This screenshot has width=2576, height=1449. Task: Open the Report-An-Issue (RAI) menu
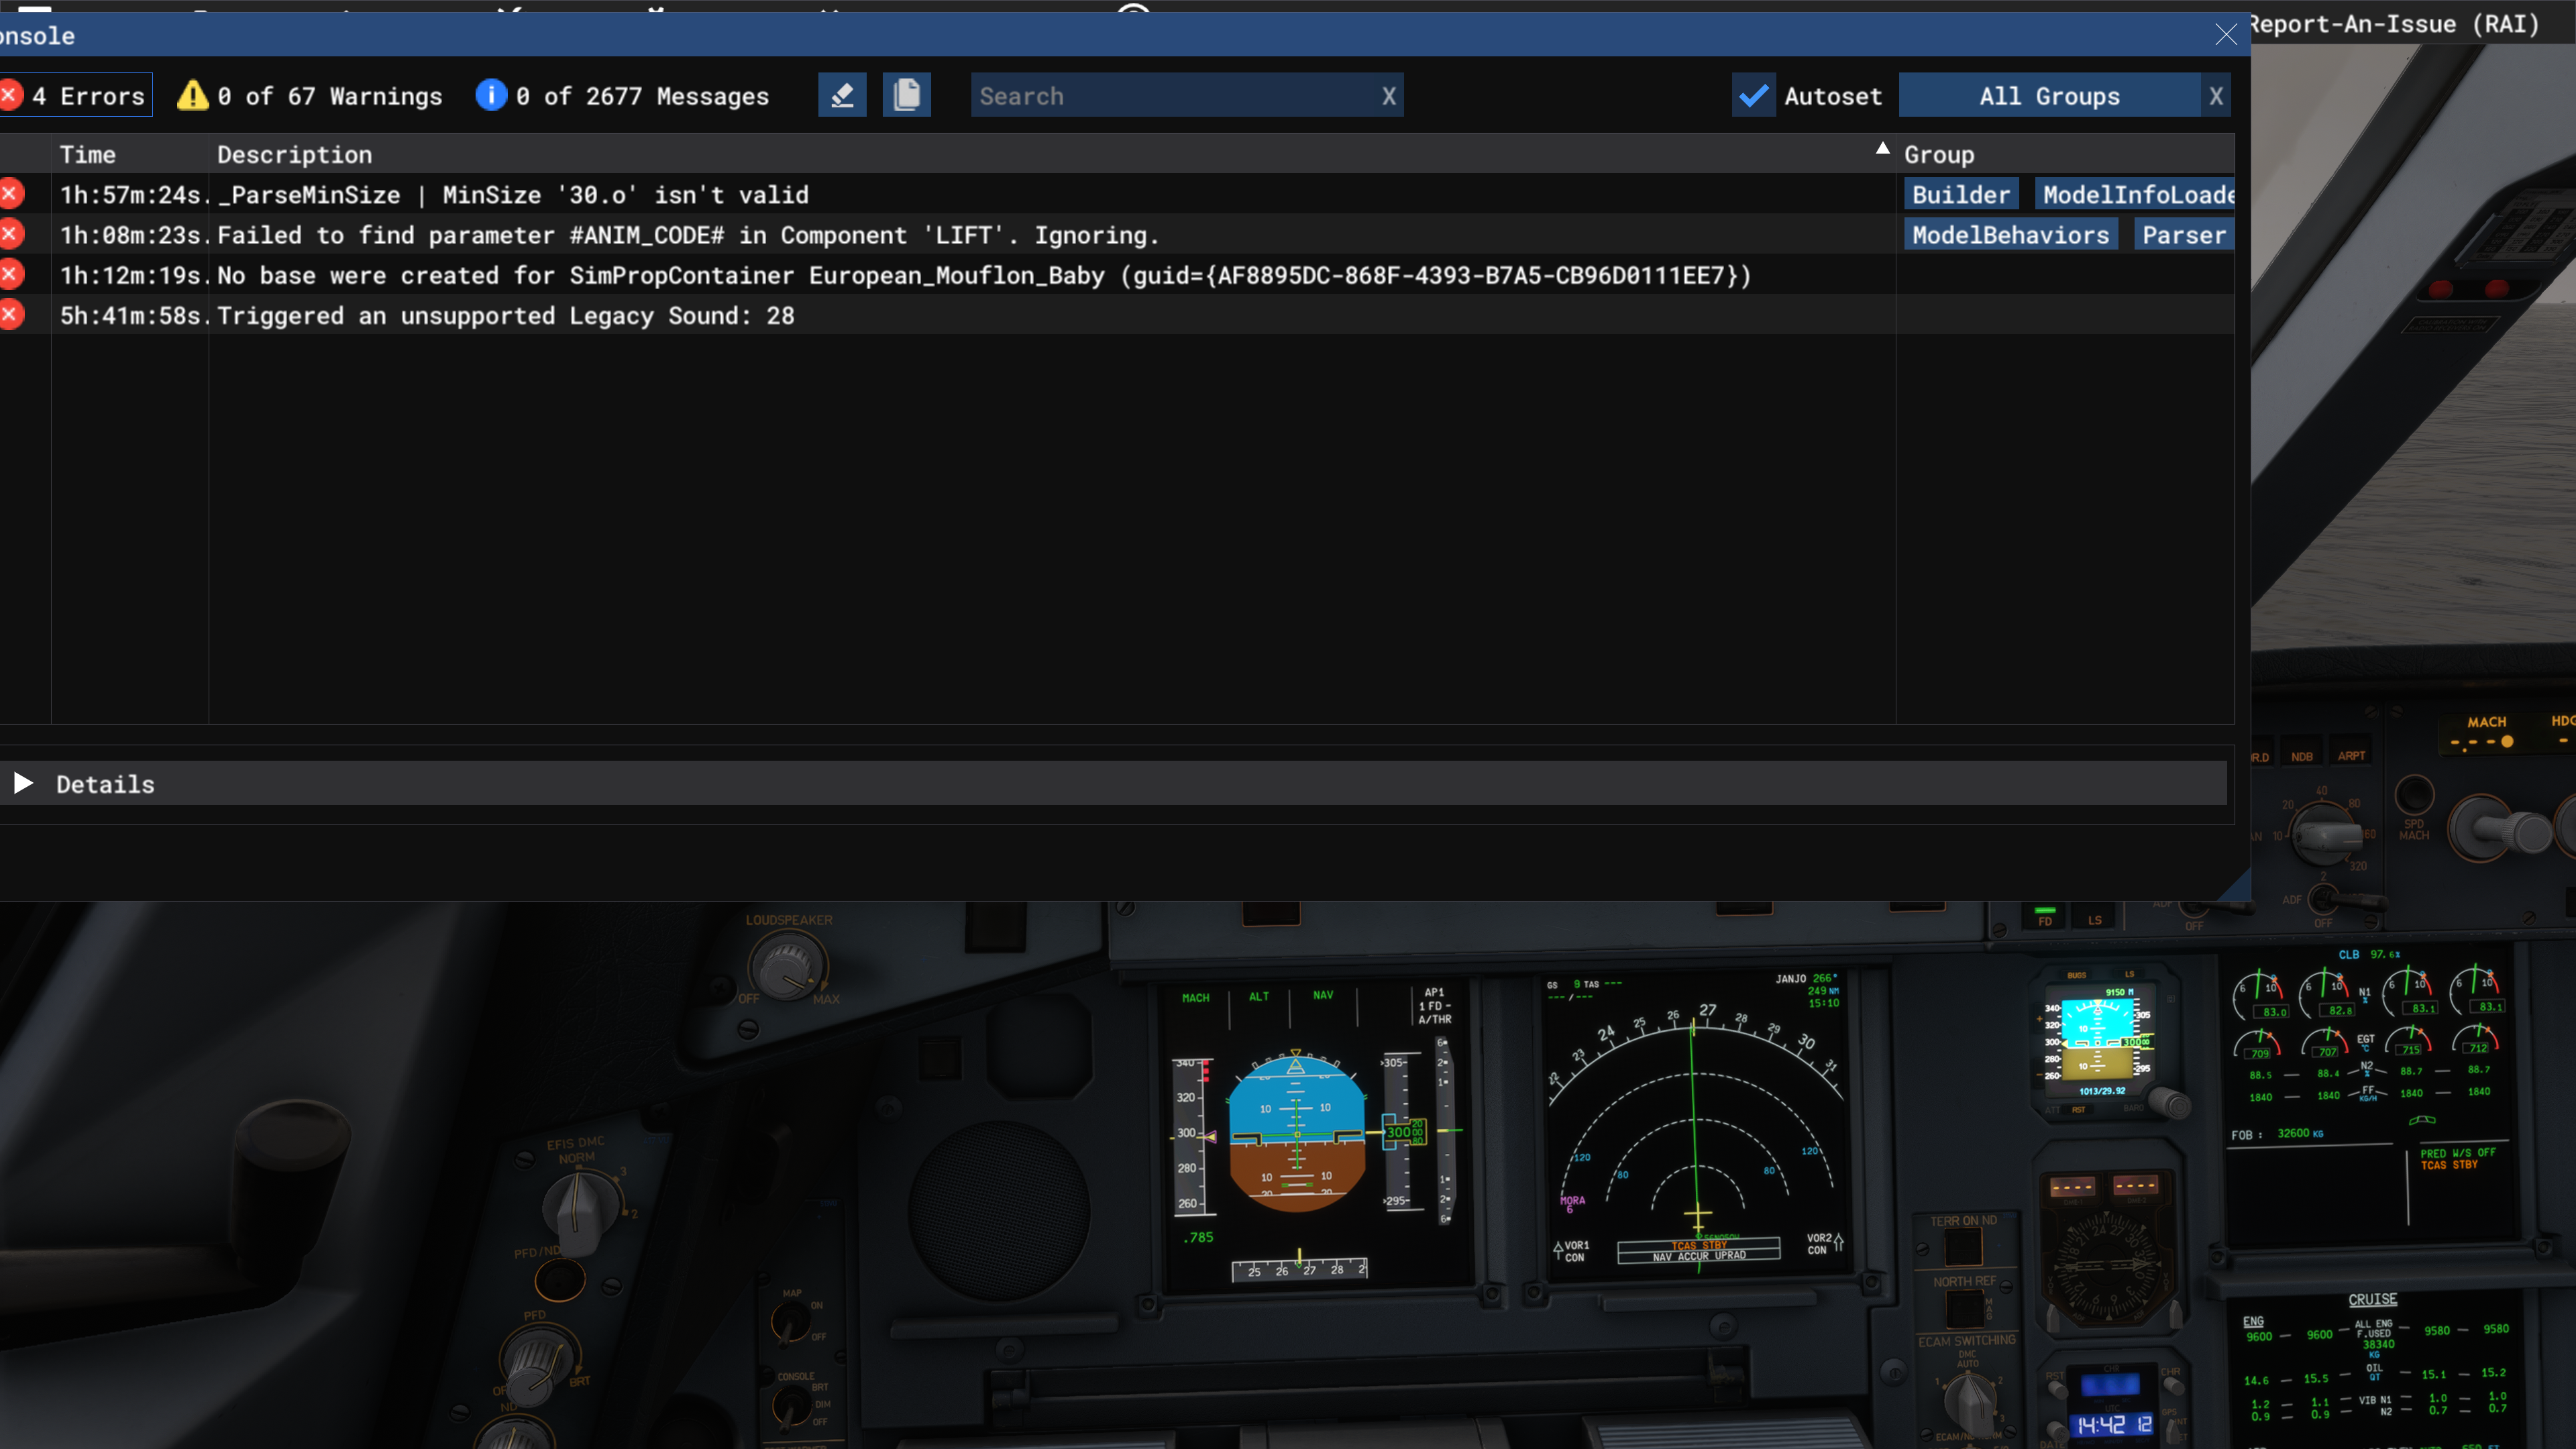2394,24
